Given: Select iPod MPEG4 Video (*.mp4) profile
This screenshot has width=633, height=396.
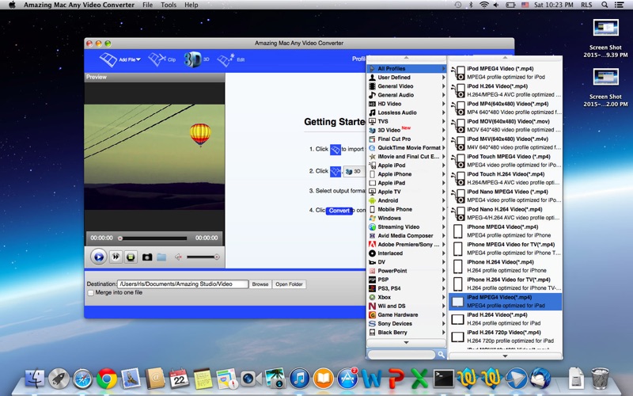Looking at the screenshot, I should pos(506,73).
